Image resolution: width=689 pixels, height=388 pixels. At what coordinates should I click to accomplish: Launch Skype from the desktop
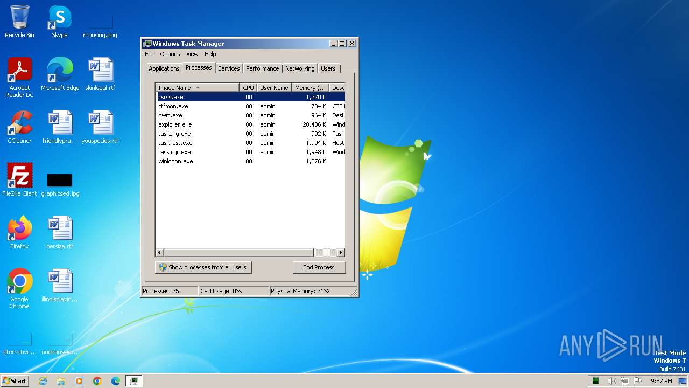coord(60,22)
